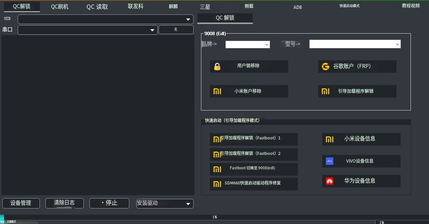Click the 小米账户移除 button label
The width and height of the screenshot is (429, 224).
click(x=248, y=91)
